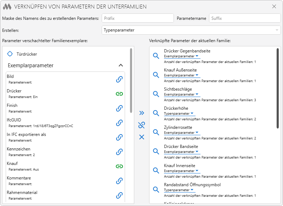
Task: Click the Suffix input field
Action: pos(244,18)
